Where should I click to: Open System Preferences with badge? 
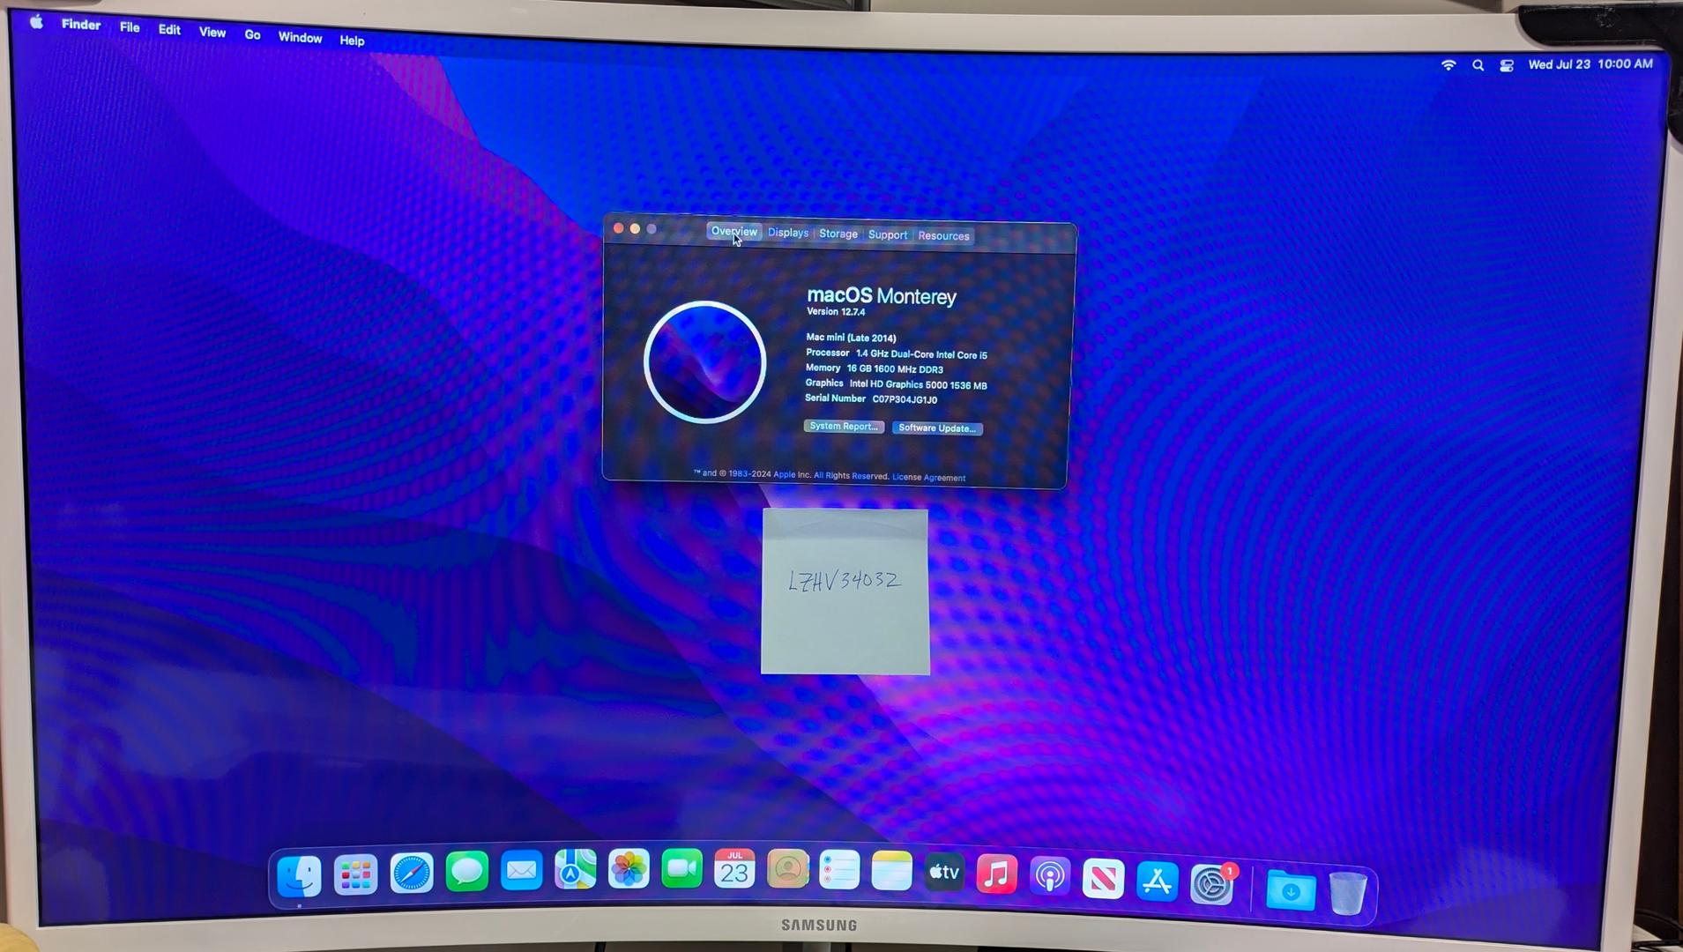tap(1212, 884)
